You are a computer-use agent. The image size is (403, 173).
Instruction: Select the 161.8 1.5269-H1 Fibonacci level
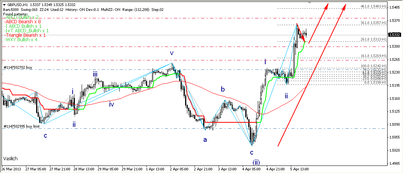(x=374, y=56)
